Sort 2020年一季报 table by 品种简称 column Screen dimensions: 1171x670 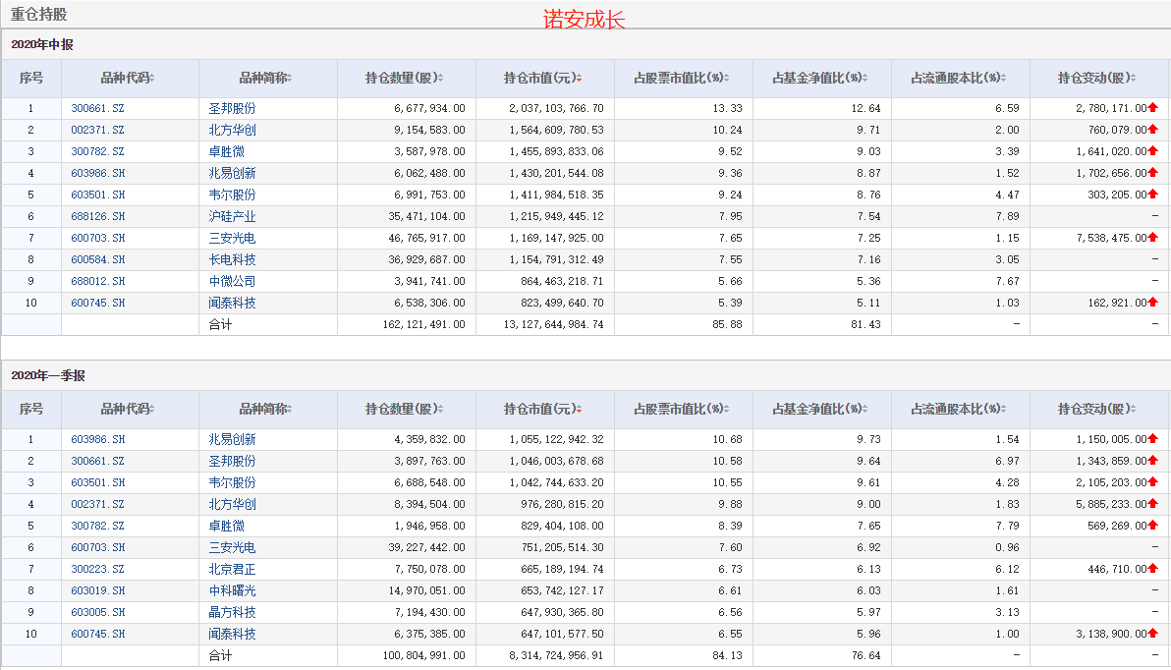pyautogui.click(x=265, y=409)
